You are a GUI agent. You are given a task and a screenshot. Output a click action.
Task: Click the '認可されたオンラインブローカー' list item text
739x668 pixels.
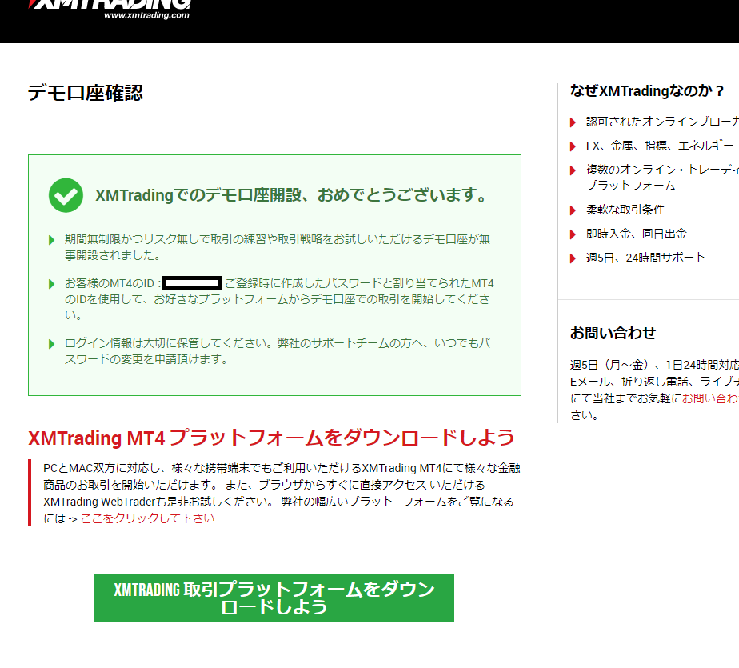pyautogui.click(x=662, y=122)
